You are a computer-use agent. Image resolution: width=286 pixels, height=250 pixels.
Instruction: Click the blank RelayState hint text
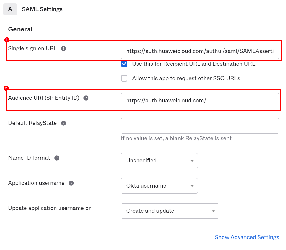click(x=176, y=139)
